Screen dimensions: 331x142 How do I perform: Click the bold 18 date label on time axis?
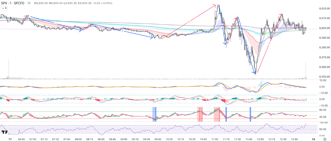[313, 140]
